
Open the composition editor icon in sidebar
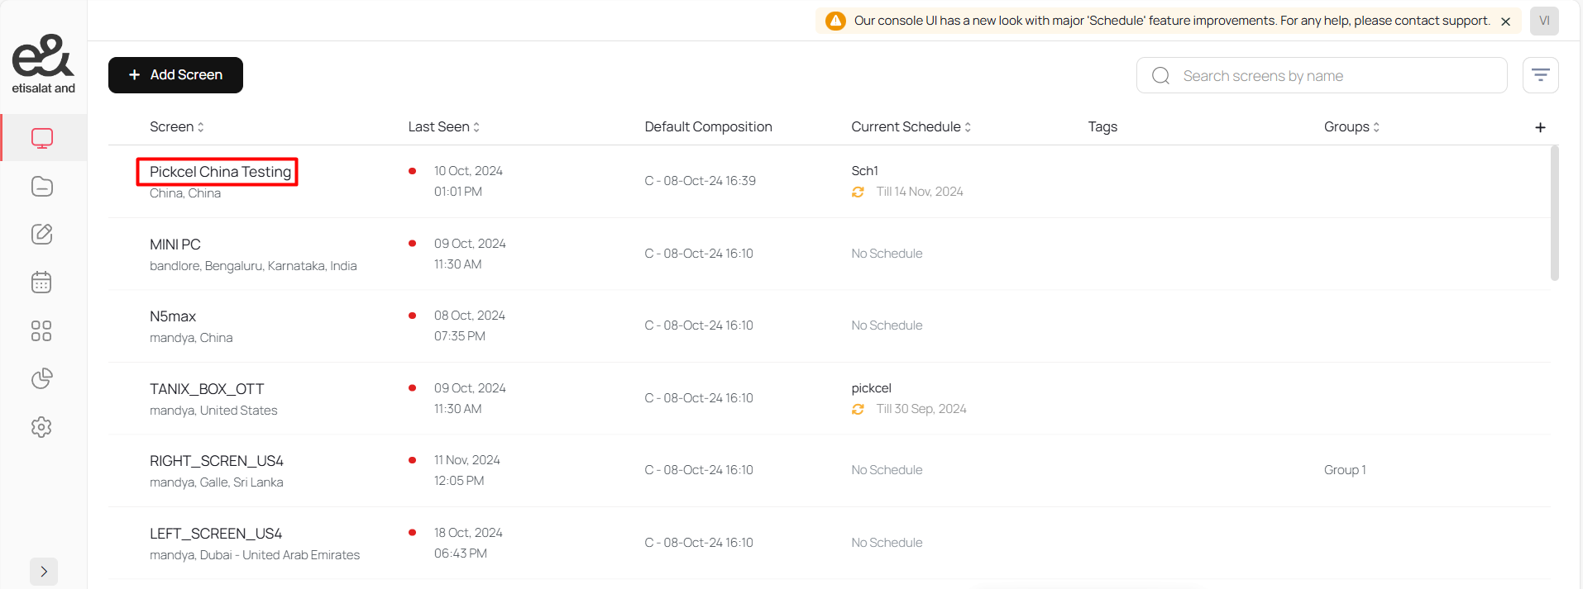click(x=42, y=235)
